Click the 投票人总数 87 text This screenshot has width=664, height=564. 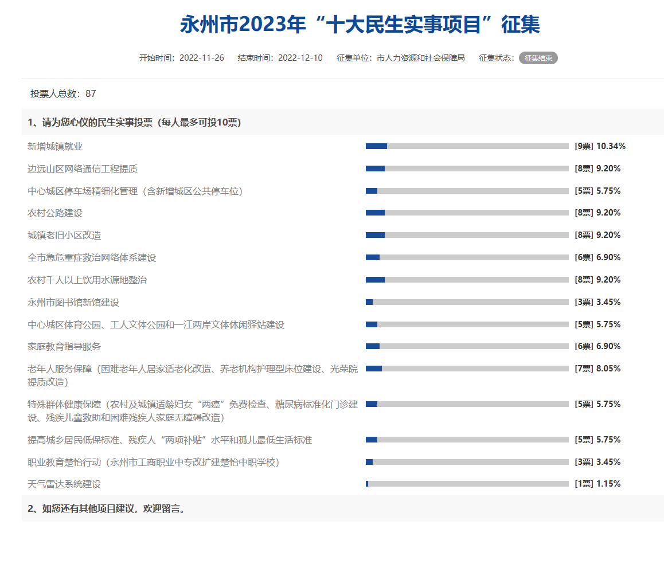[63, 93]
